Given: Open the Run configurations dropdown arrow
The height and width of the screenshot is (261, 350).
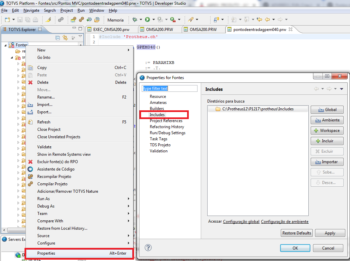Looking at the screenshot, I should 154,20.
